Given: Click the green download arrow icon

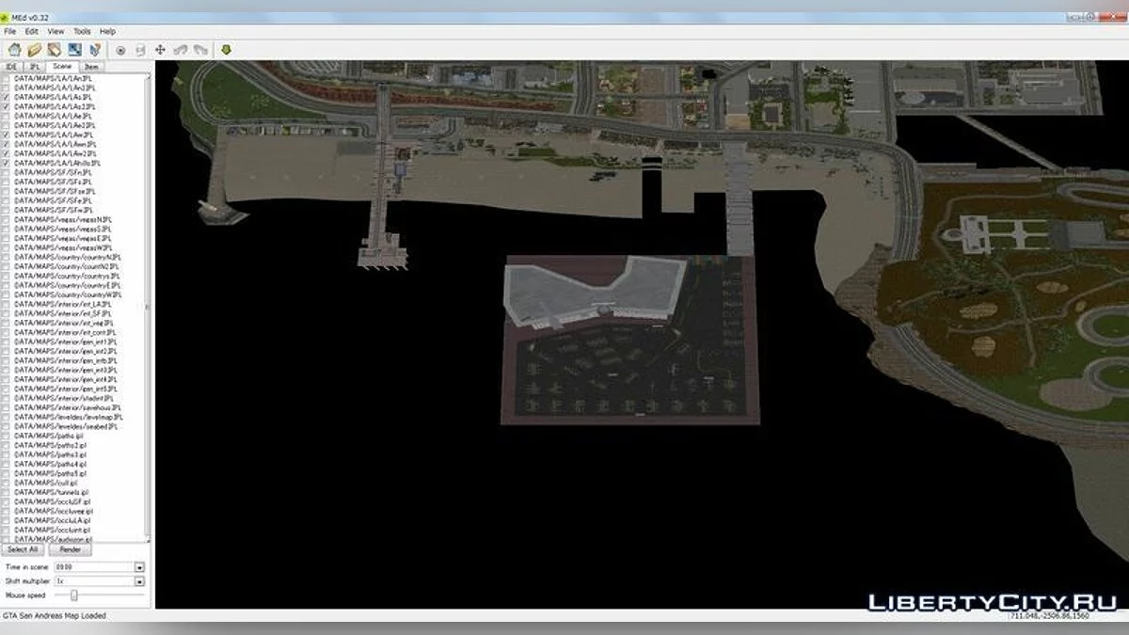Looking at the screenshot, I should coord(227,49).
